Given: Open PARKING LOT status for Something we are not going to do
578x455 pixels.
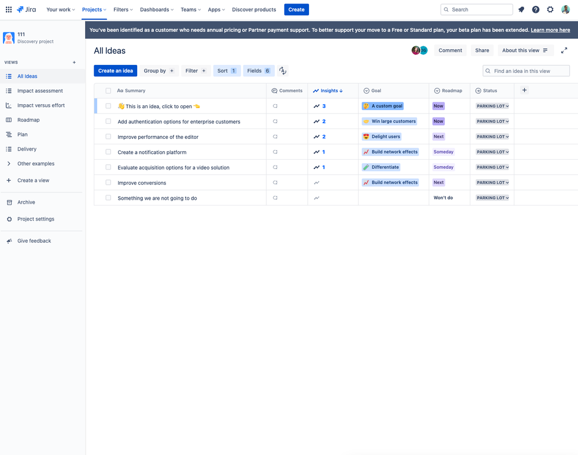Looking at the screenshot, I should click(x=492, y=198).
